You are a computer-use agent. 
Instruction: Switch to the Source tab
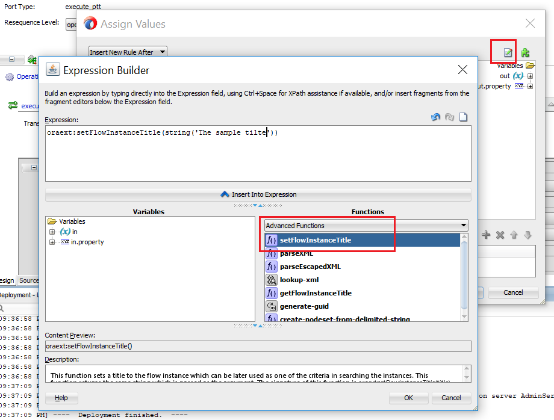pos(29,280)
